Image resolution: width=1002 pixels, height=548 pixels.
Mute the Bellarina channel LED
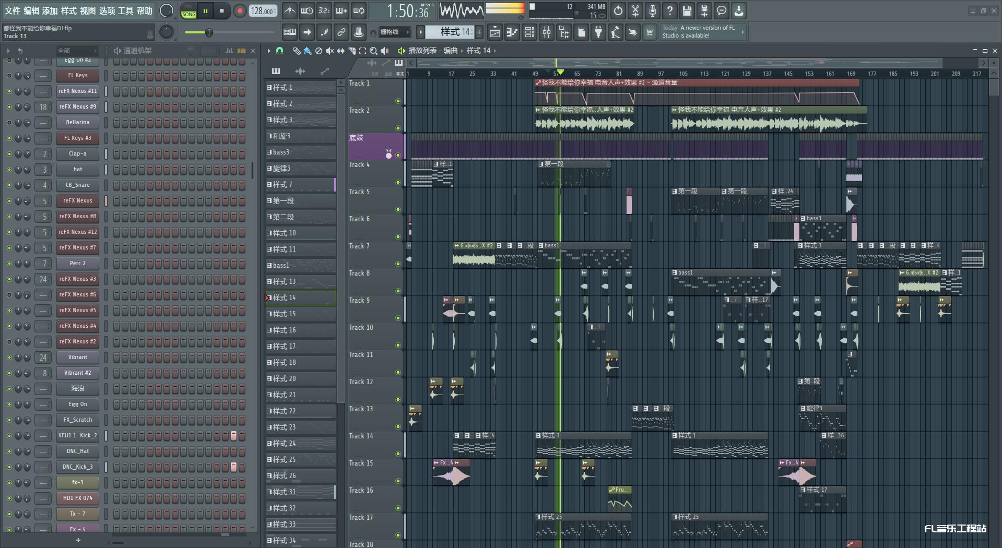pyautogui.click(x=9, y=123)
